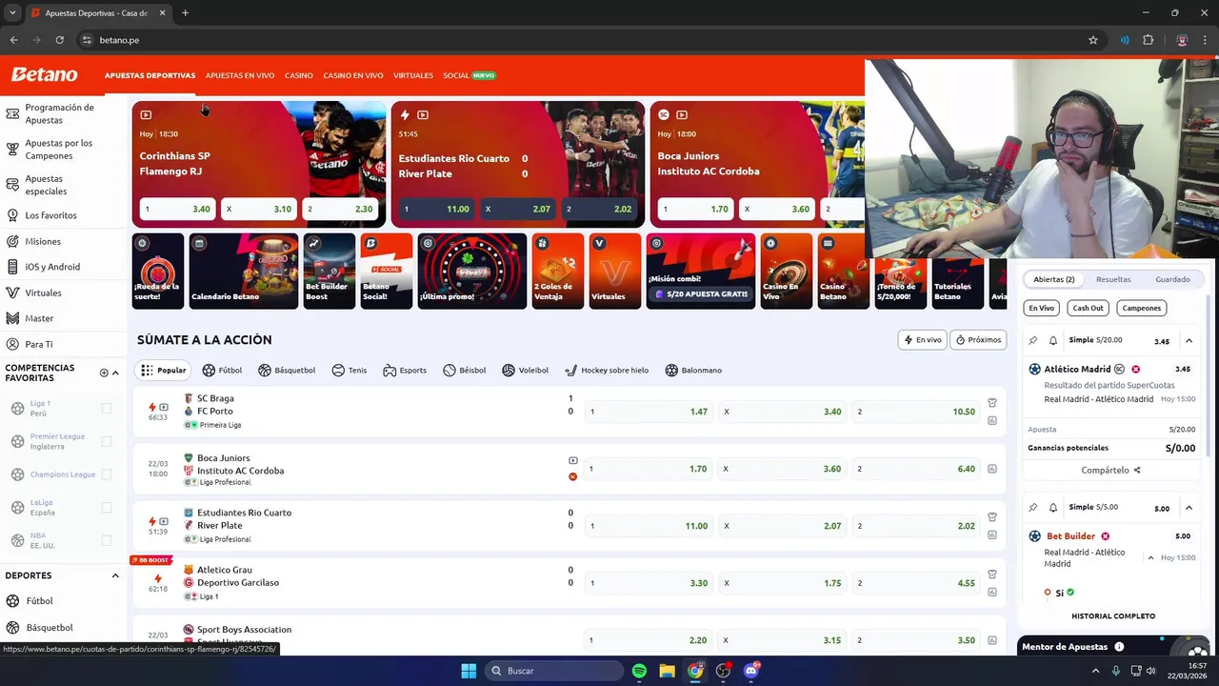Open the Bet Builder Boost tile
Screen dimensions: 1219x686
(x=330, y=271)
